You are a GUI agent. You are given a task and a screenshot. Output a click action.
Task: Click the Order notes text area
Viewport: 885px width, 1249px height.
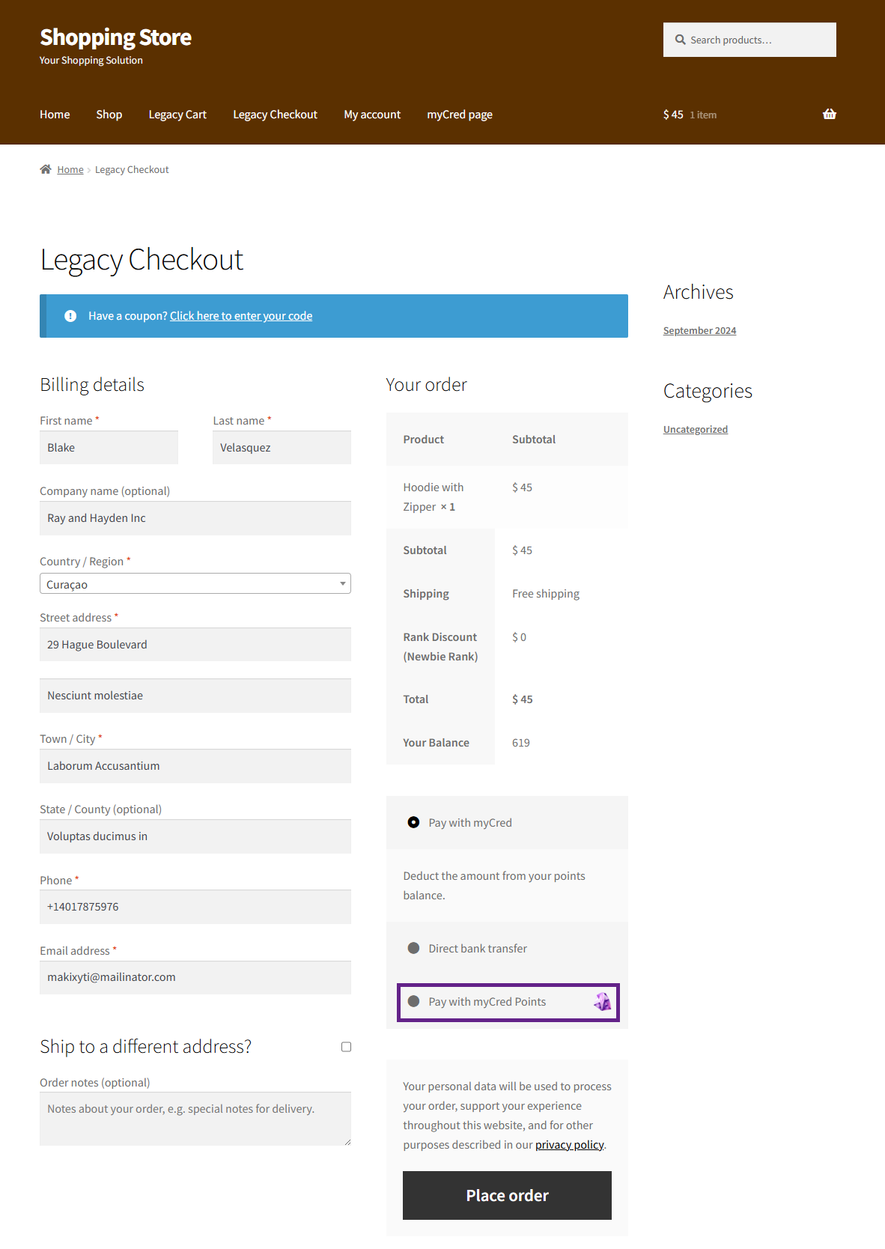tap(195, 1118)
